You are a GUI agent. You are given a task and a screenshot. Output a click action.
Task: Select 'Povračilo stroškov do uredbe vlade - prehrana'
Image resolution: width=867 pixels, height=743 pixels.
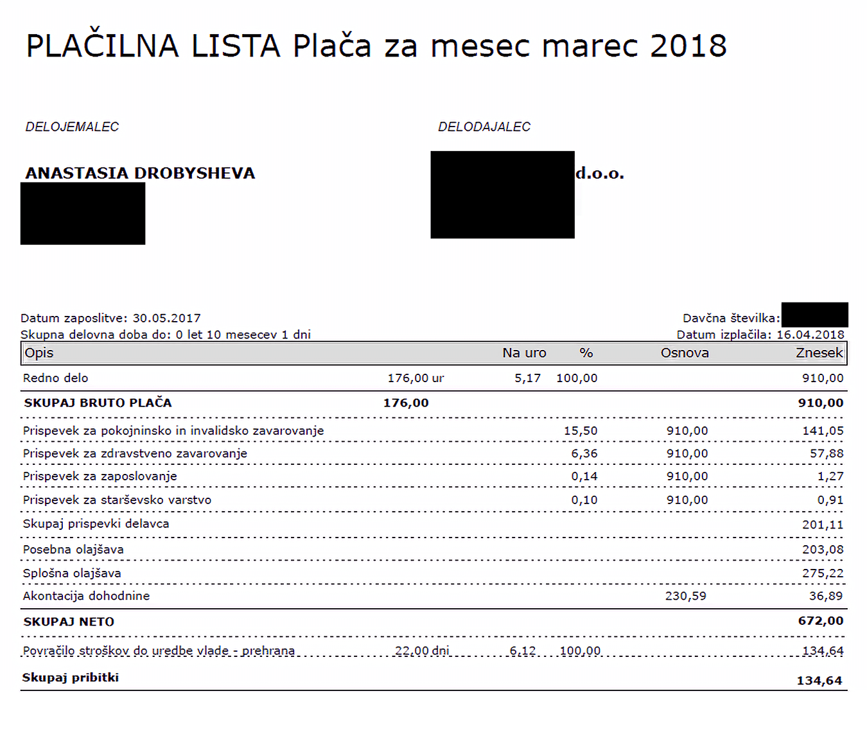pyautogui.click(x=159, y=651)
